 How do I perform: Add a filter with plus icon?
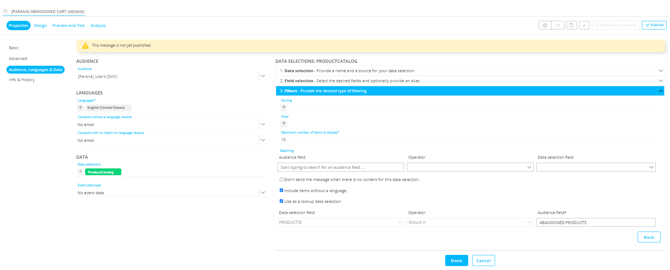click(x=284, y=123)
